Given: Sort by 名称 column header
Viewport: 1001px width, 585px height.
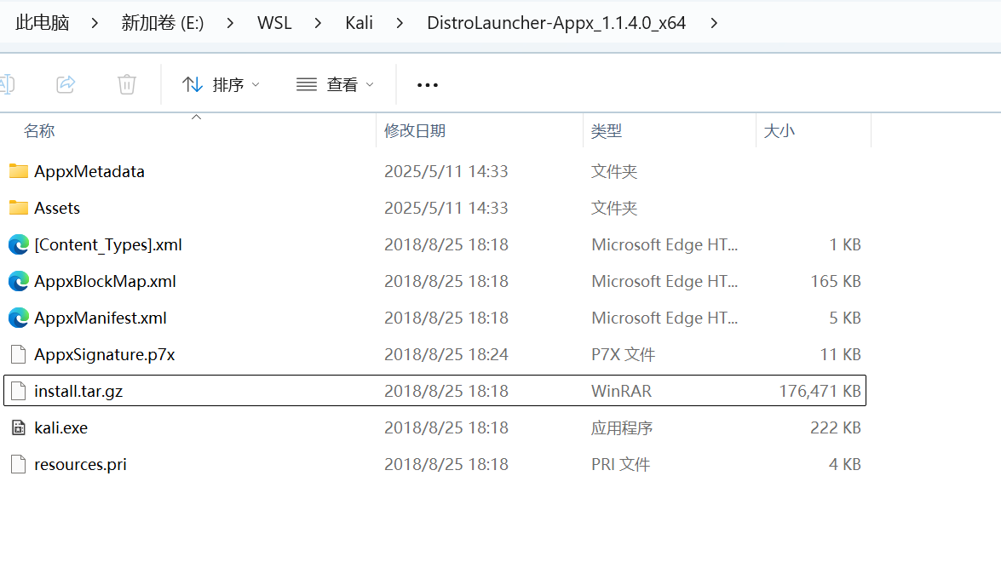Looking at the screenshot, I should click(39, 131).
